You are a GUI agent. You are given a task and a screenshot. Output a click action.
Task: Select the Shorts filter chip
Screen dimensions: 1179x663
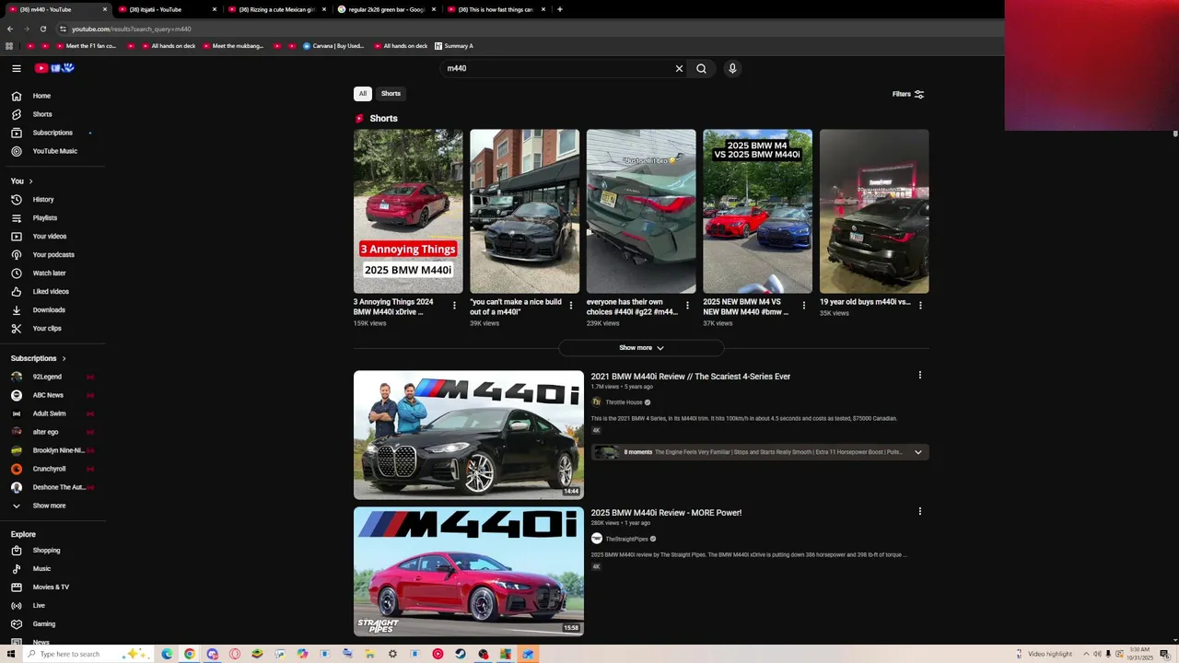[x=391, y=94]
